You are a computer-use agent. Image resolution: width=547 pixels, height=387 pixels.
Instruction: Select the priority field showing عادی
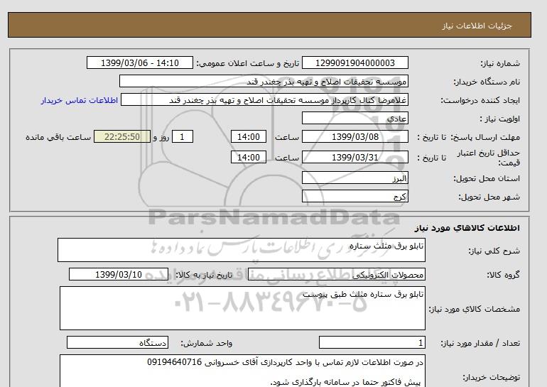(x=354, y=118)
